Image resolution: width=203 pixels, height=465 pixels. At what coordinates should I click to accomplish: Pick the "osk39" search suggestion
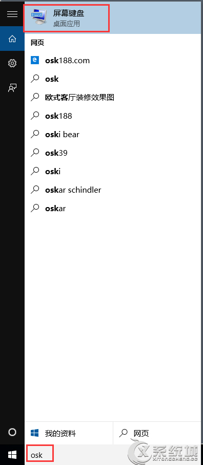[x=113, y=153]
